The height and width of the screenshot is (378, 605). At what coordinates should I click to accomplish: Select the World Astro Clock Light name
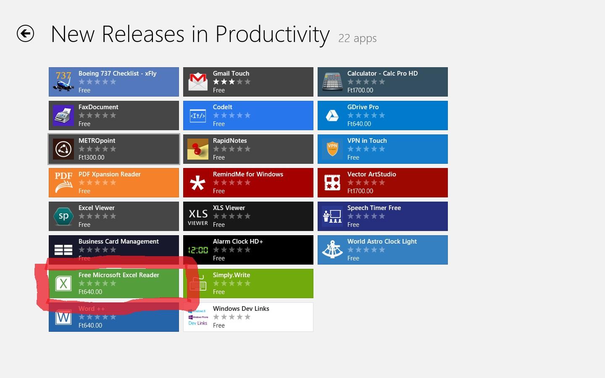382,241
